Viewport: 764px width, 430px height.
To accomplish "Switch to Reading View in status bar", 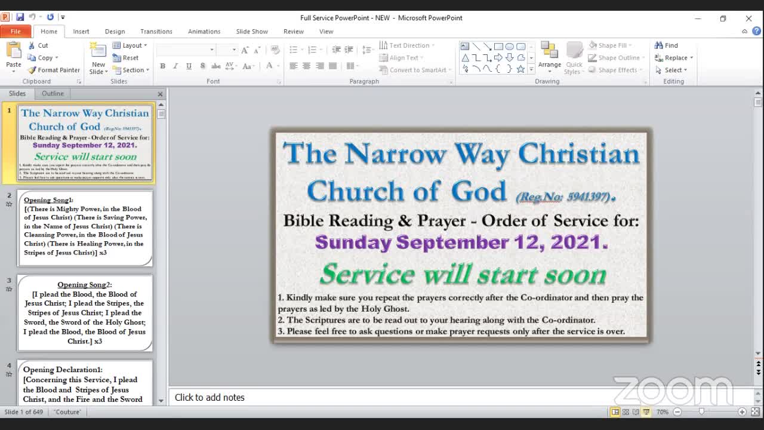I will tap(636, 412).
